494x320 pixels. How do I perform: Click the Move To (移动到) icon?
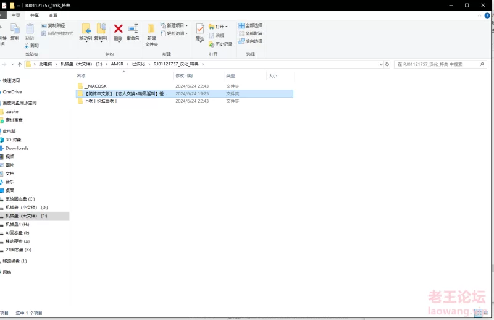coord(86,30)
